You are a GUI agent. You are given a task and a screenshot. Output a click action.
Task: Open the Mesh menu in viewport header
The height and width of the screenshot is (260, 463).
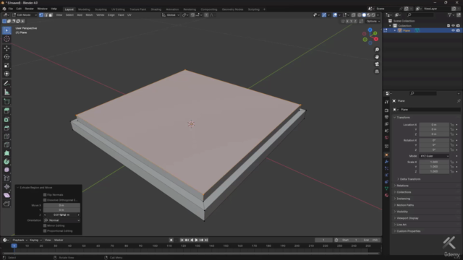click(x=89, y=15)
